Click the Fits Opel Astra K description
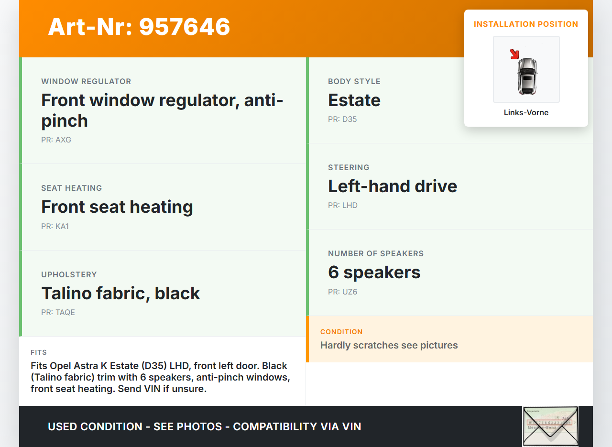Screen dimensions: 612x447 point(160,377)
